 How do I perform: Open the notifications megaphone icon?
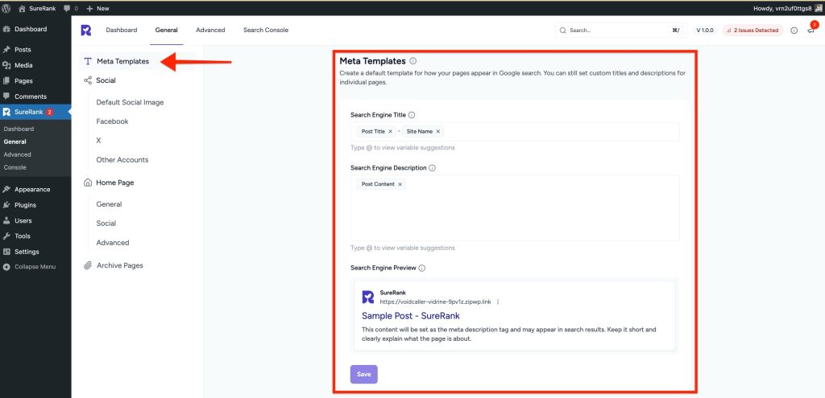point(810,31)
